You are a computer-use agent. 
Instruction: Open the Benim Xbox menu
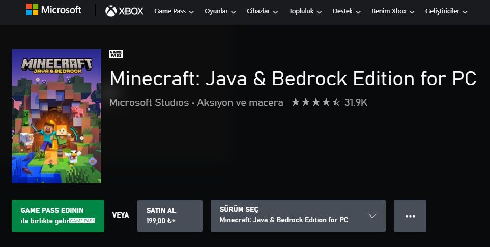[x=393, y=11]
